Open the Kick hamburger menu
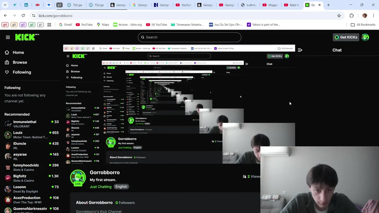This screenshot has height=213, width=379. click(x=8, y=37)
